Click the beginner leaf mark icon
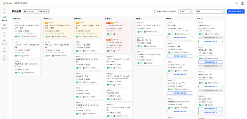The width and height of the screenshot is (247, 119). coord(236,3)
